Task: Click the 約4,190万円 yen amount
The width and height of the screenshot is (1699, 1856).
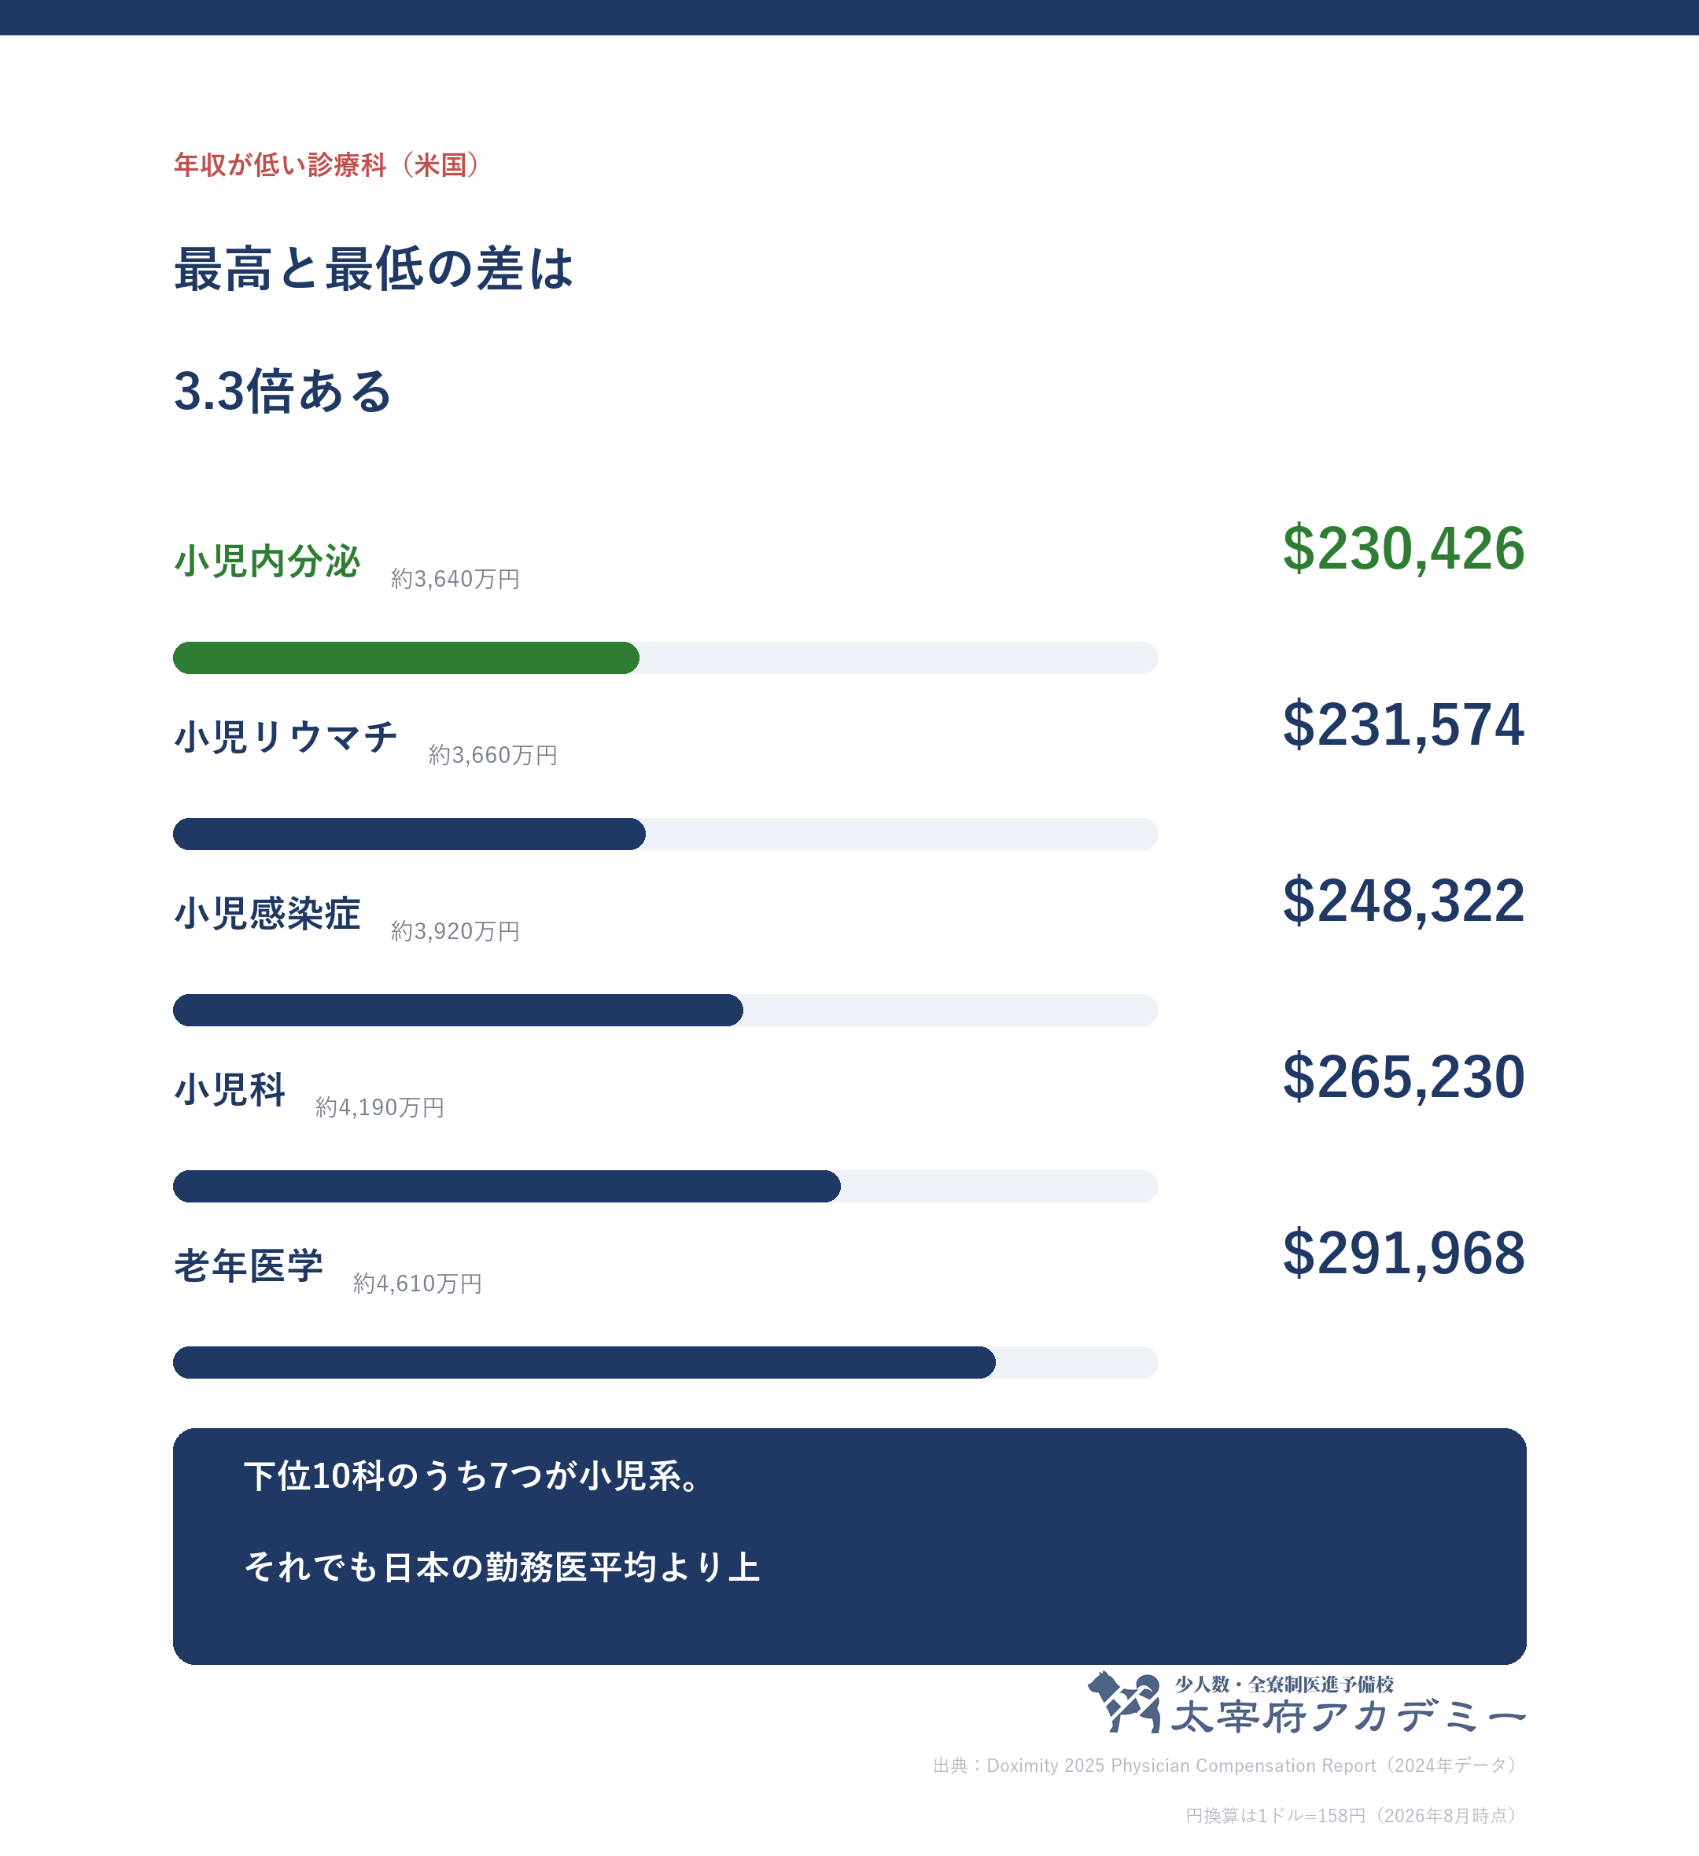Action: 379,1107
